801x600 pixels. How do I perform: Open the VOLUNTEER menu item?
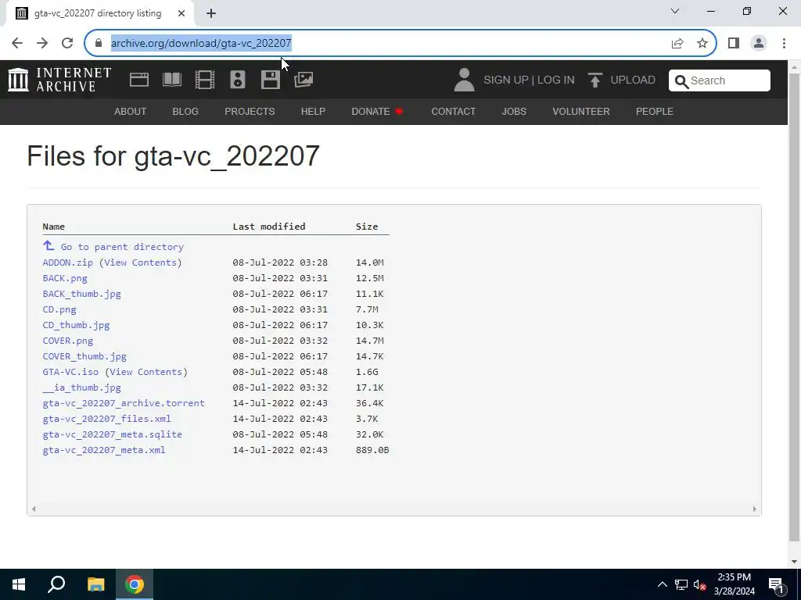coord(581,111)
